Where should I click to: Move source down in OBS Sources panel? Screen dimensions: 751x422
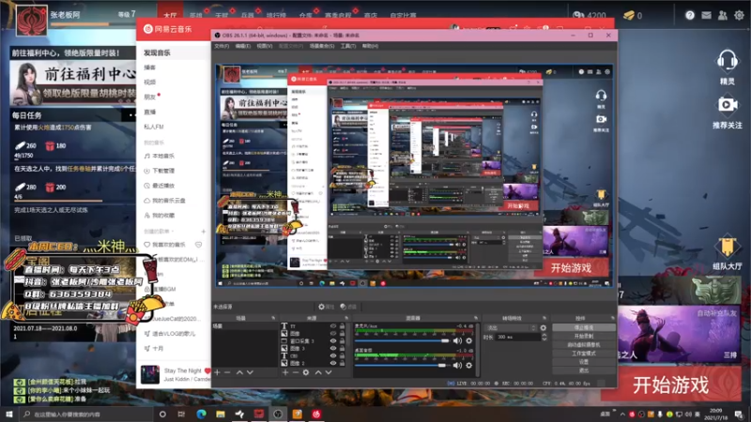[329, 372]
